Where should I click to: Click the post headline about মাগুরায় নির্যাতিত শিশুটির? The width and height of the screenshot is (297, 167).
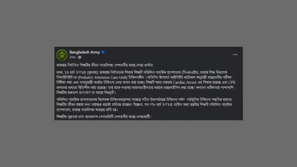click(x=105, y=65)
